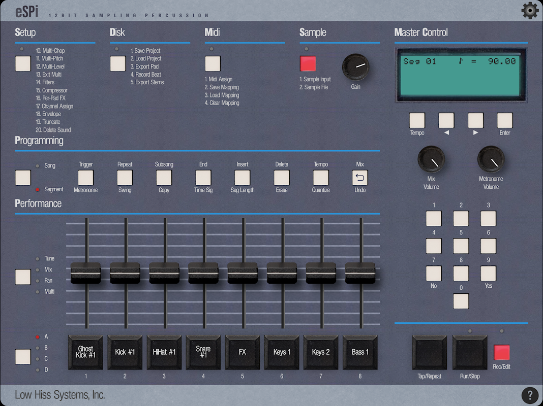Screen dimensions: 543x406
Task: Hit the Kick #1 drum pad
Action: pos(125,352)
